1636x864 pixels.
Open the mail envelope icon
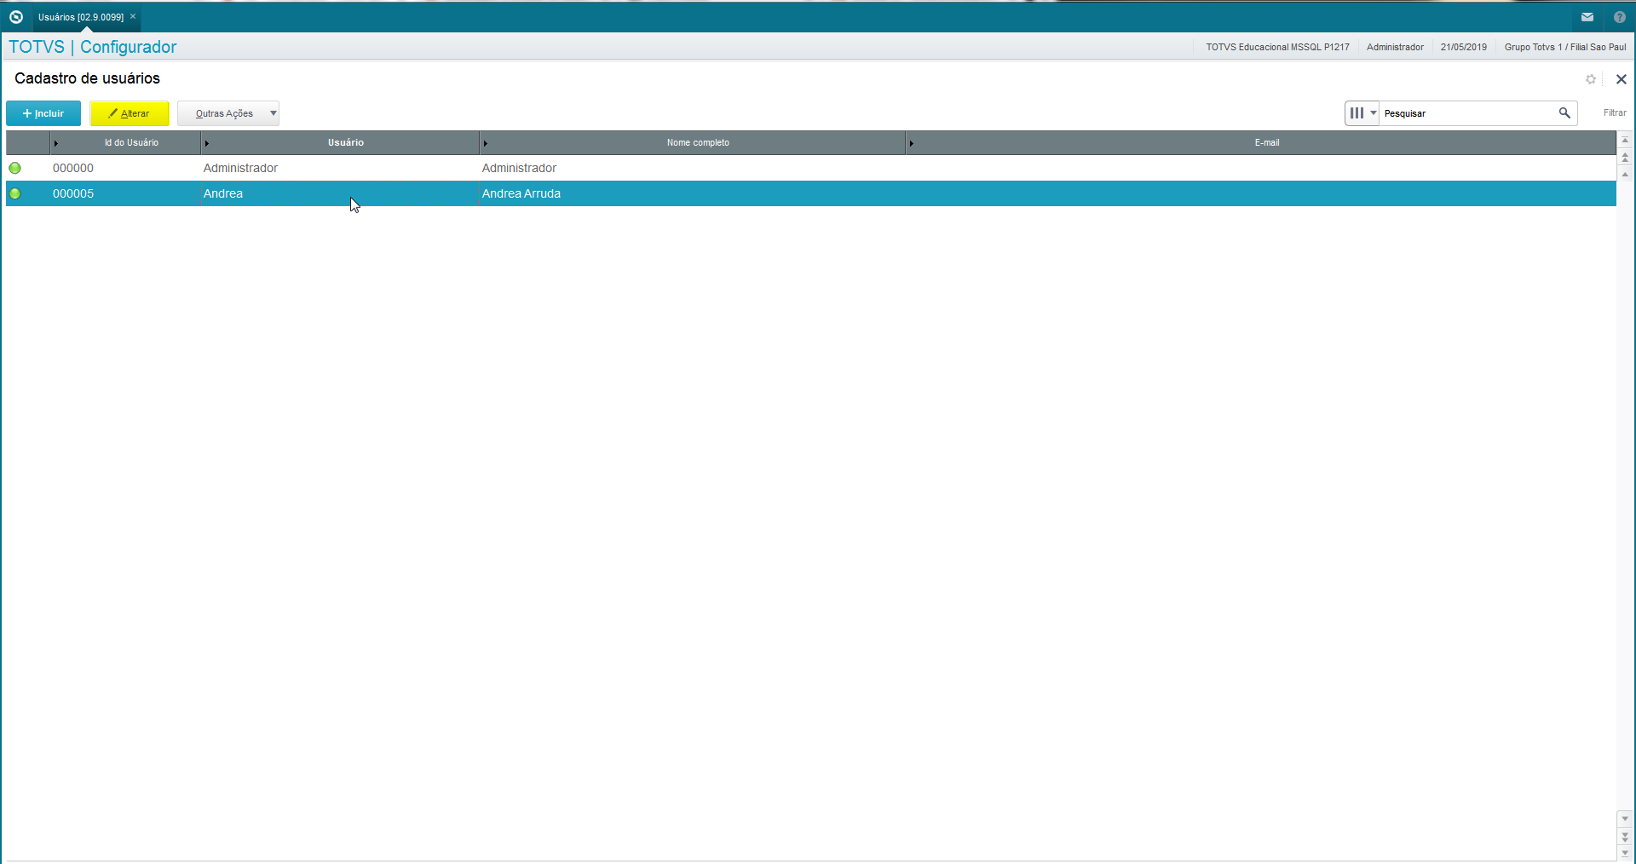click(x=1587, y=17)
